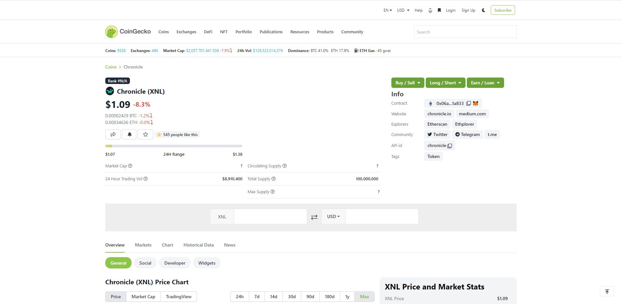Screen dimensions: 622x304
Task: Add Chronicle to favorites with star icon
Action: [x=145, y=134]
